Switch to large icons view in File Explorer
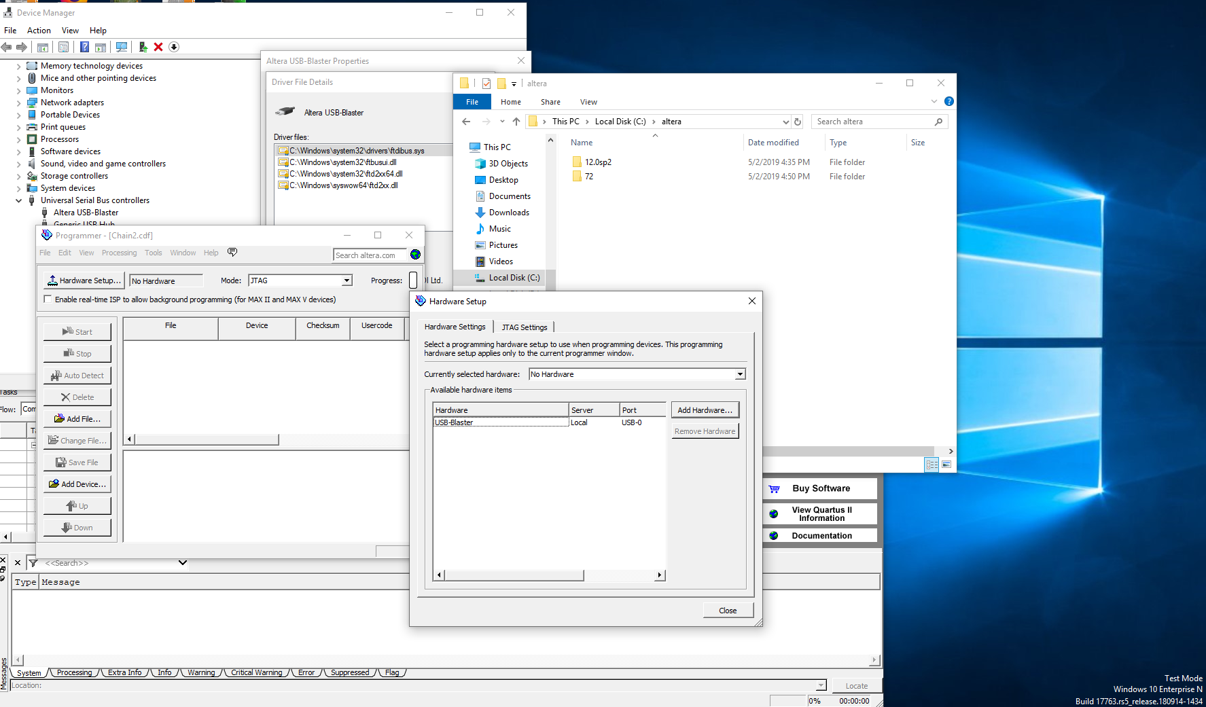1206x707 pixels. (946, 465)
